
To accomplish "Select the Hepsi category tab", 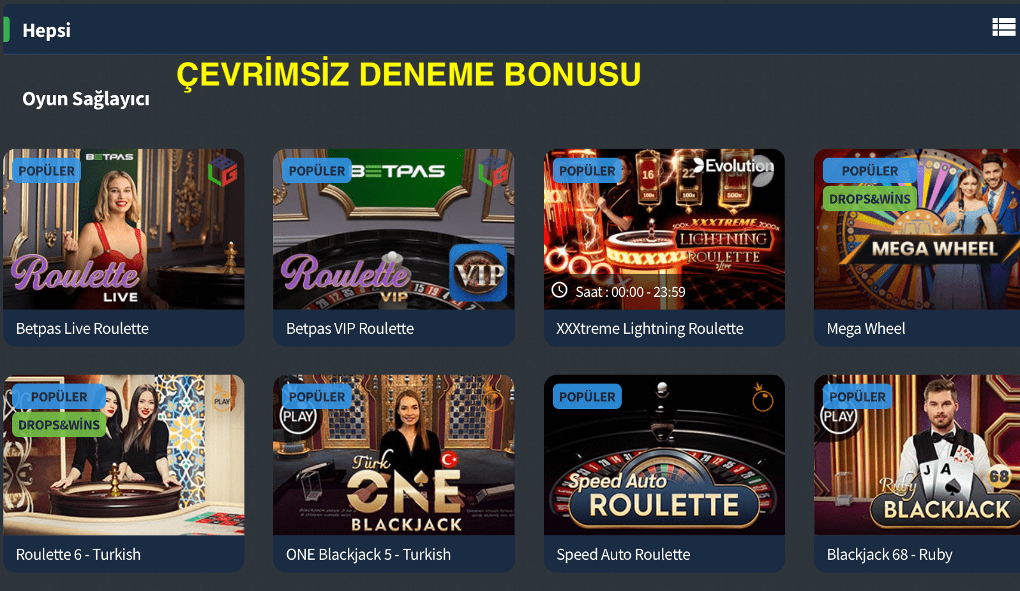I will pos(47,30).
